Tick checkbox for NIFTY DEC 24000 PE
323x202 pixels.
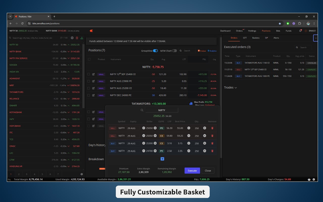[x=89, y=95]
